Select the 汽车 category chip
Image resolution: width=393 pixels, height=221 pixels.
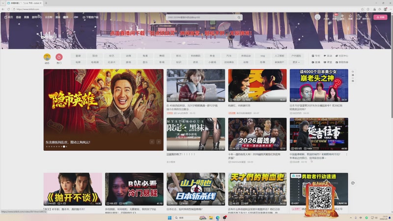(229, 55)
